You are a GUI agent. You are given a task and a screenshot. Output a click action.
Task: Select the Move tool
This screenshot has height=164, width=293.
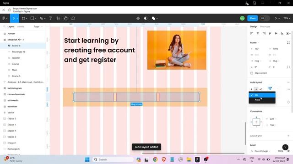click(x=13, y=18)
